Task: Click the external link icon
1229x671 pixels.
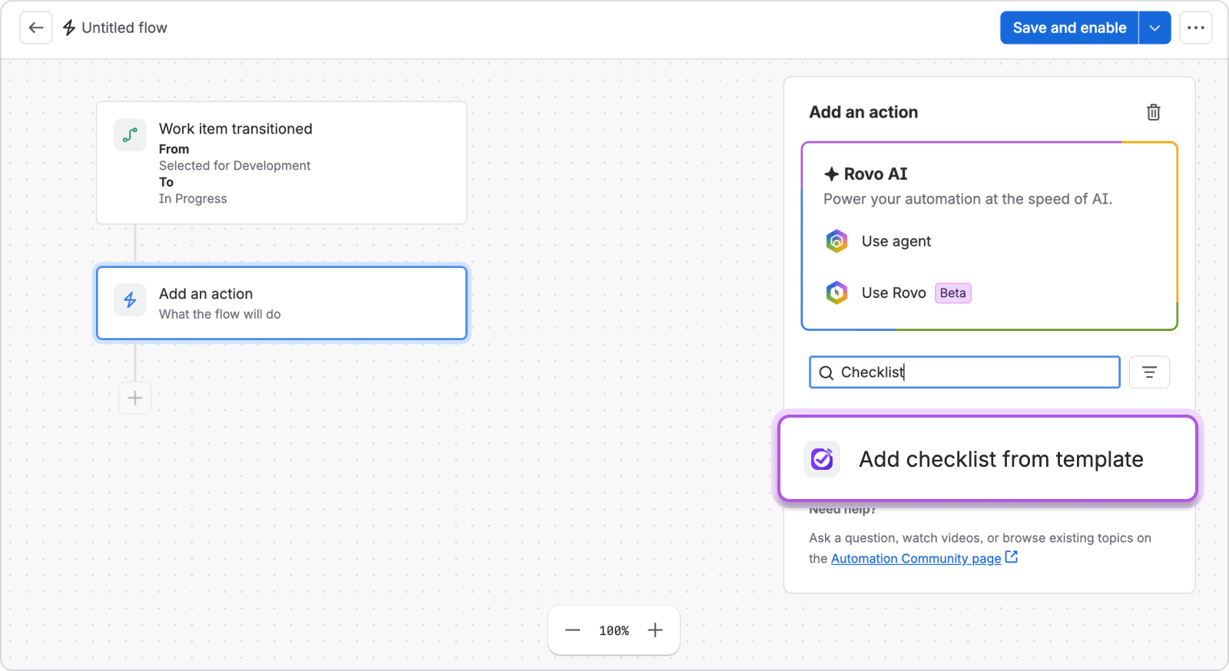Action: (x=1012, y=557)
